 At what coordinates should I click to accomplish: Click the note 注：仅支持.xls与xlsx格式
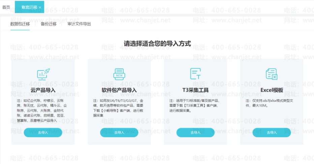(x=269, y=103)
